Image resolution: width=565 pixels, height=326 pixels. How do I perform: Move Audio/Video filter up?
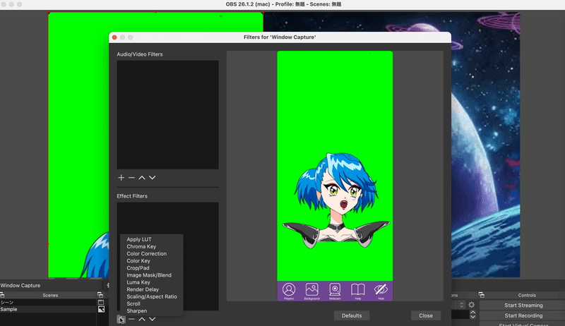point(142,177)
